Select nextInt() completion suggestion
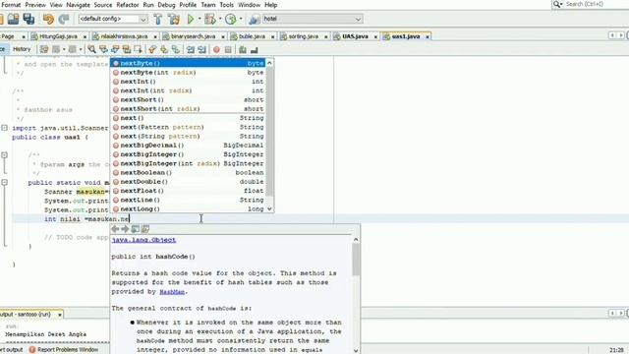 188,82
